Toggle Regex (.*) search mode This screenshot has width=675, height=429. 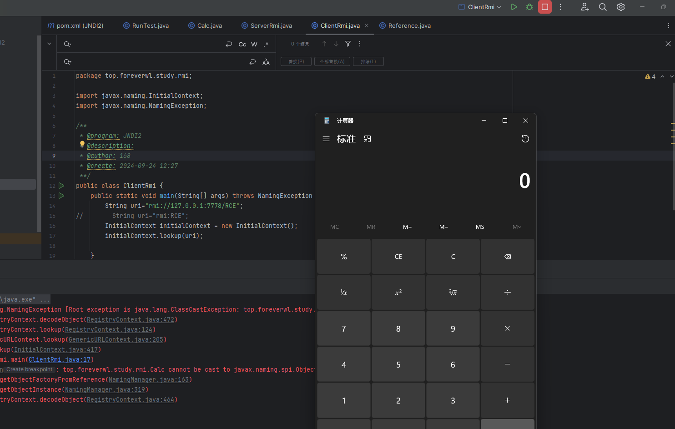point(266,44)
